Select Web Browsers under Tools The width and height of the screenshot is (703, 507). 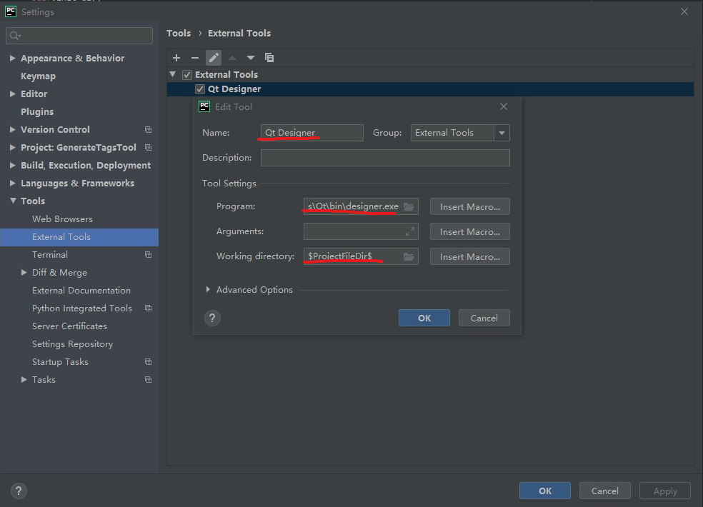tap(62, 219)
